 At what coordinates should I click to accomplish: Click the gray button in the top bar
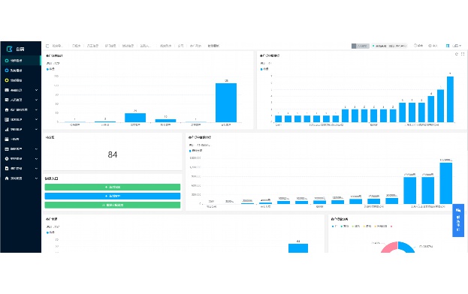click(361, 46)
